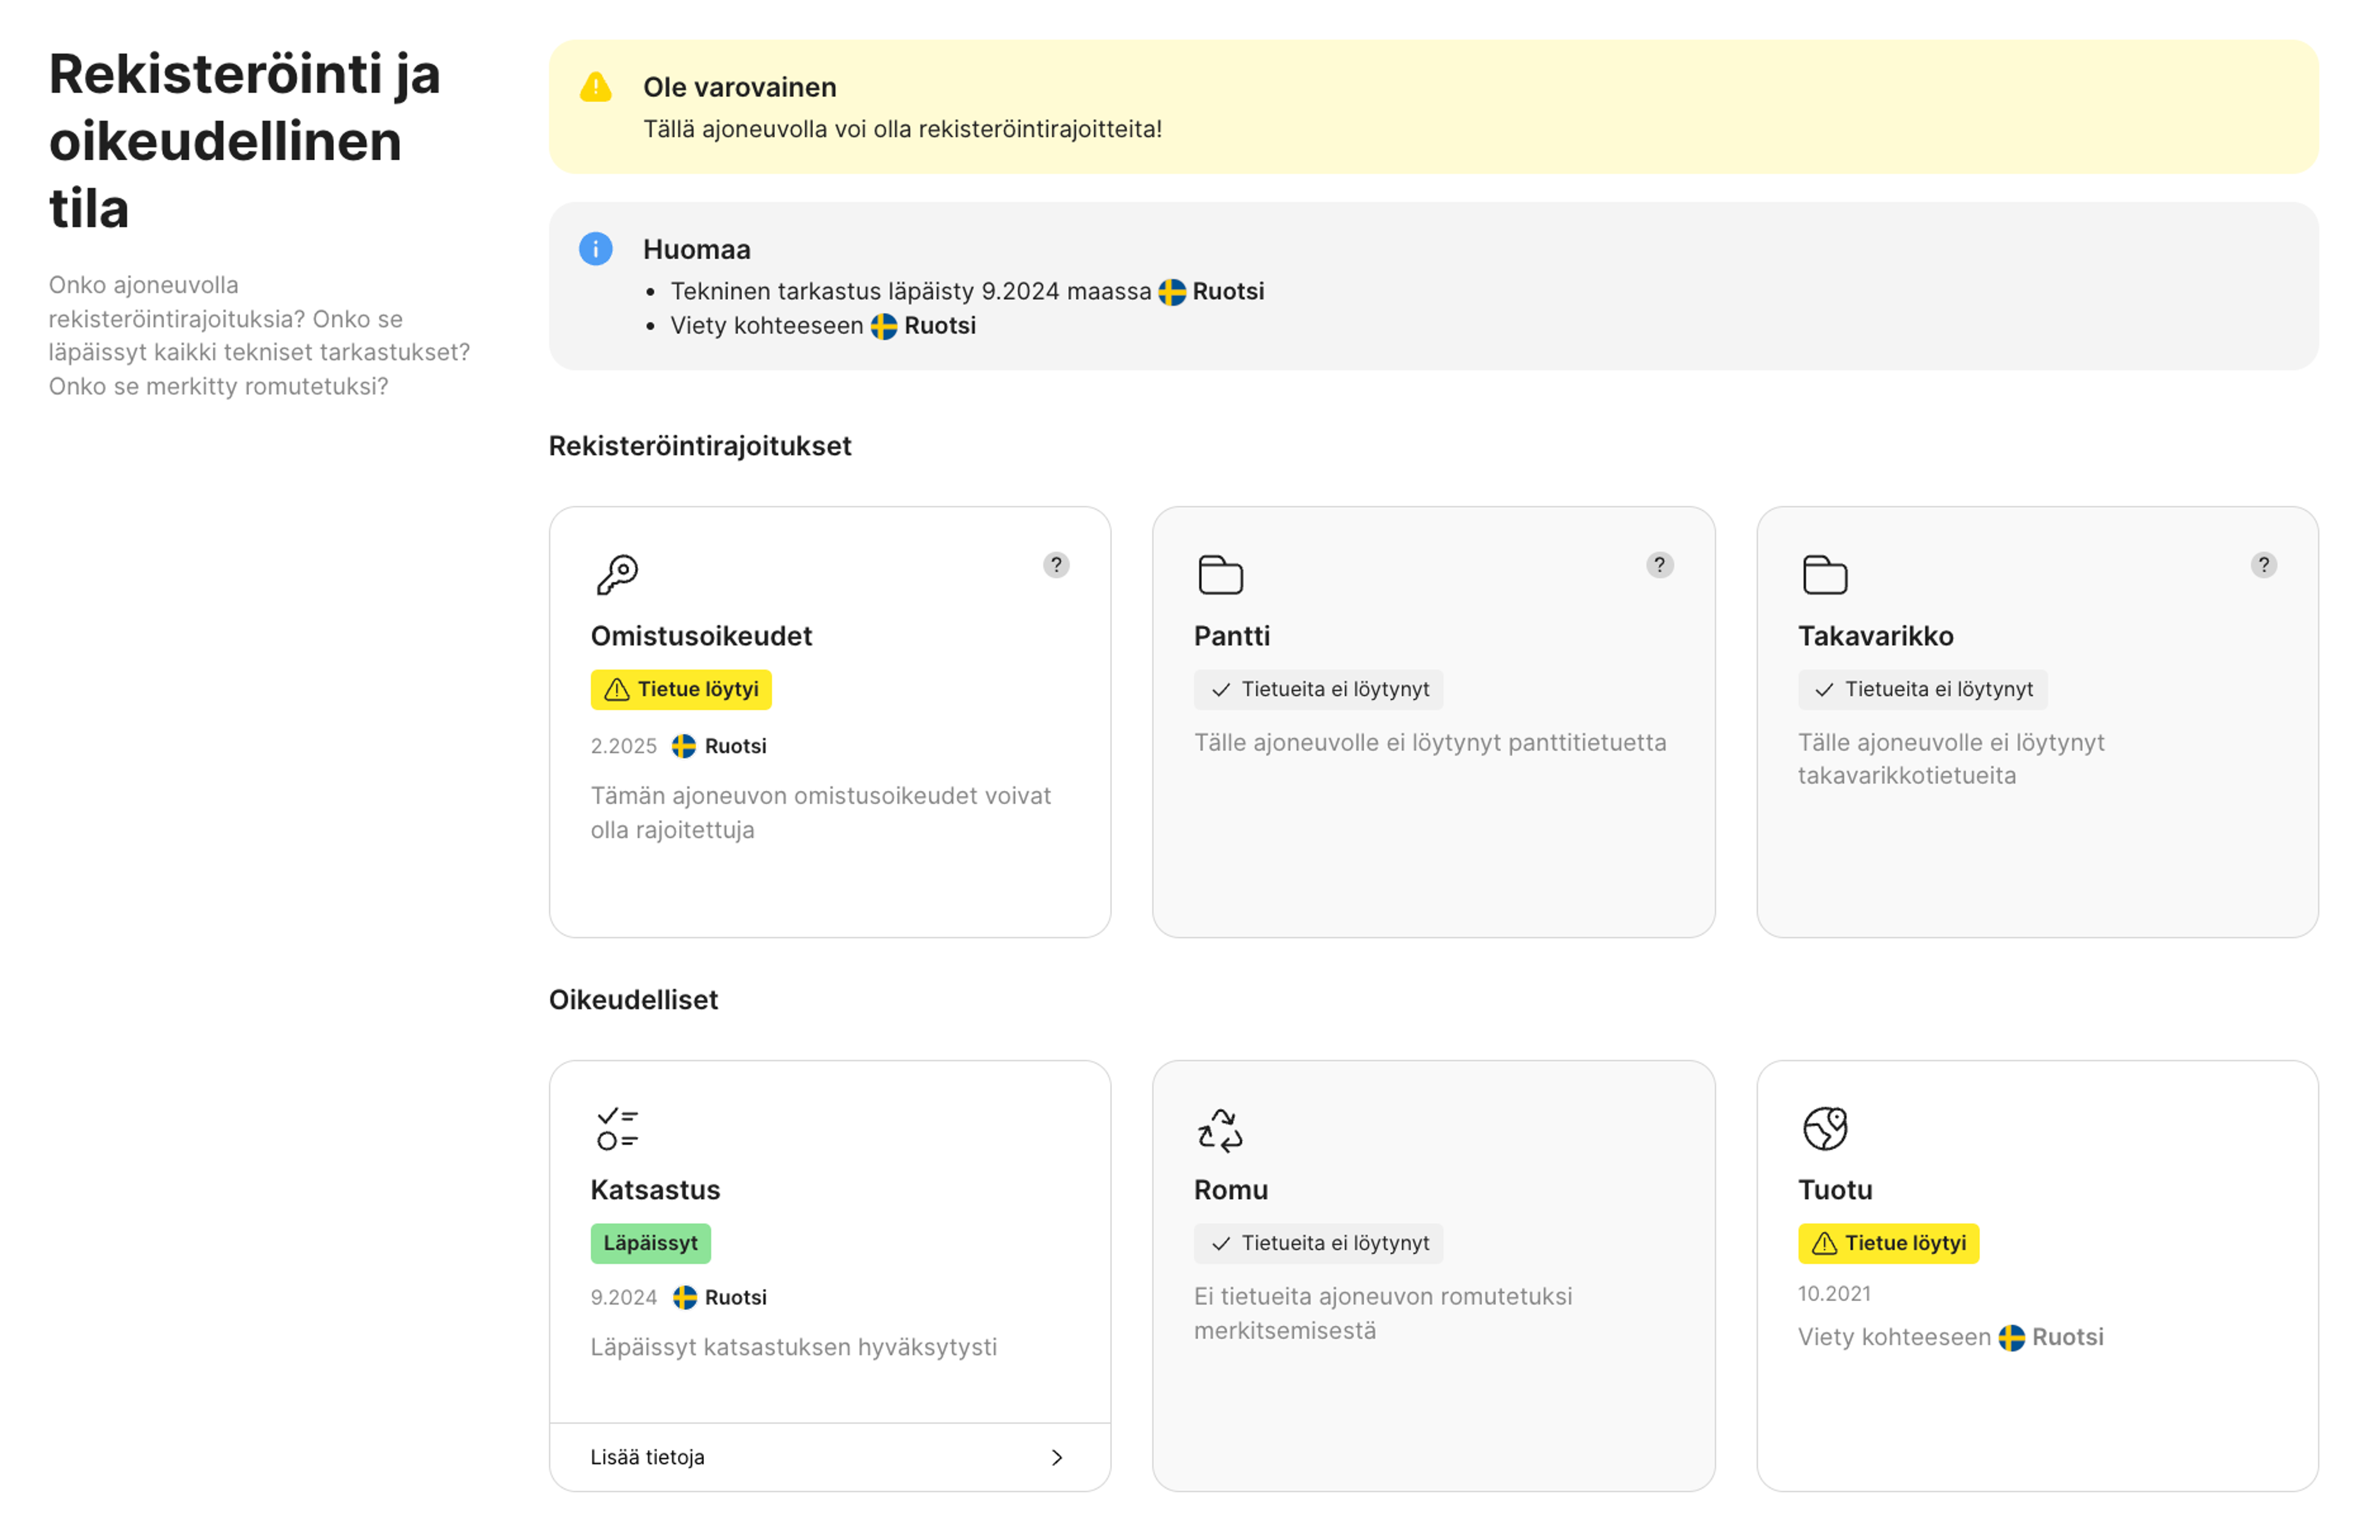Click the folder icon above Pantti

[x=1220, y=575]
